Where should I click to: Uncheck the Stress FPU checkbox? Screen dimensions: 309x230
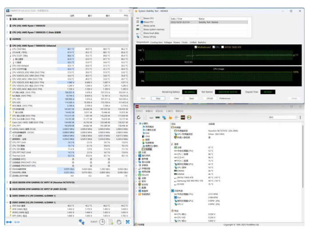[x=142, y=22]
